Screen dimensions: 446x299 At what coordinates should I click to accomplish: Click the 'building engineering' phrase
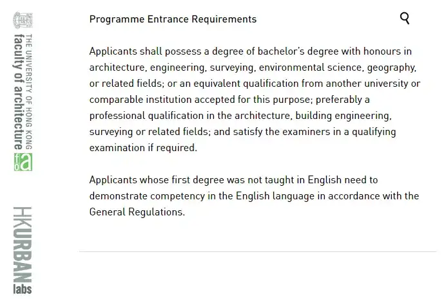click(344, 116)
